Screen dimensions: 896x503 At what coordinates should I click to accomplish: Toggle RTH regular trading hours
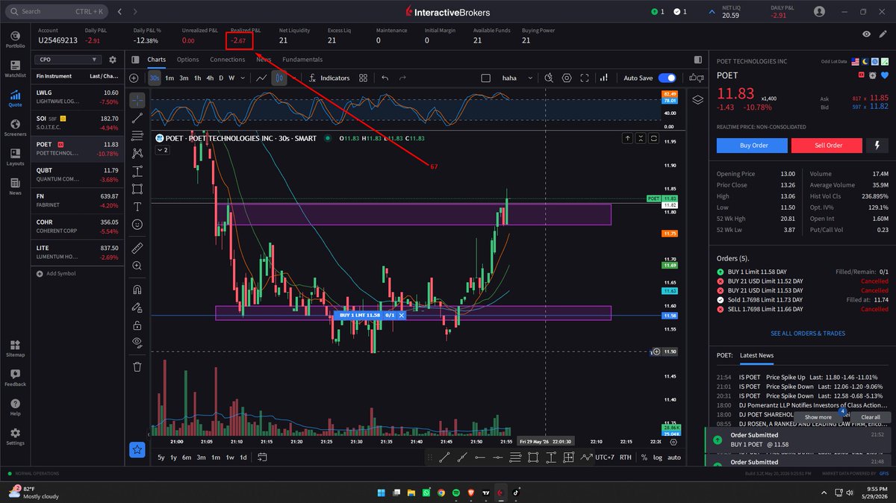(x=625, y=457)
